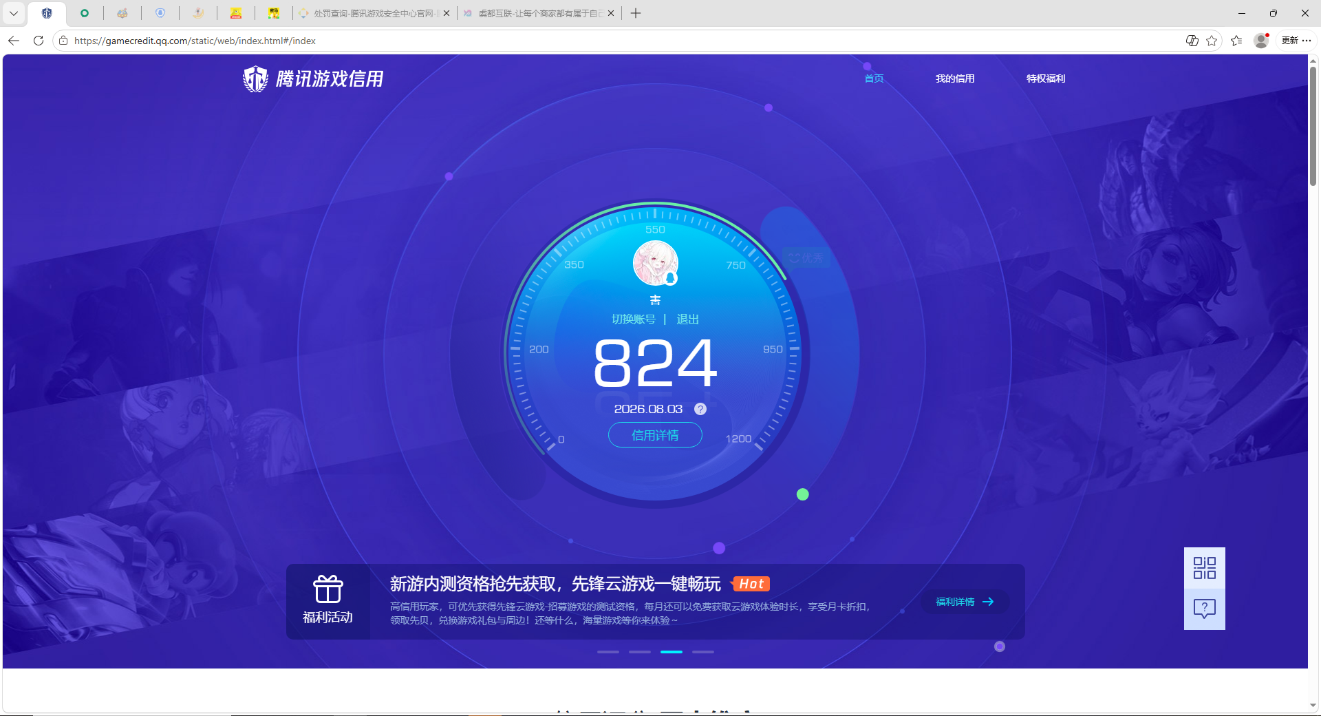Switch to the blue shield-badge pinned tab
The width and height of the screenshot is (1321, 716).
pyautogui.click(x=160, y=13)
